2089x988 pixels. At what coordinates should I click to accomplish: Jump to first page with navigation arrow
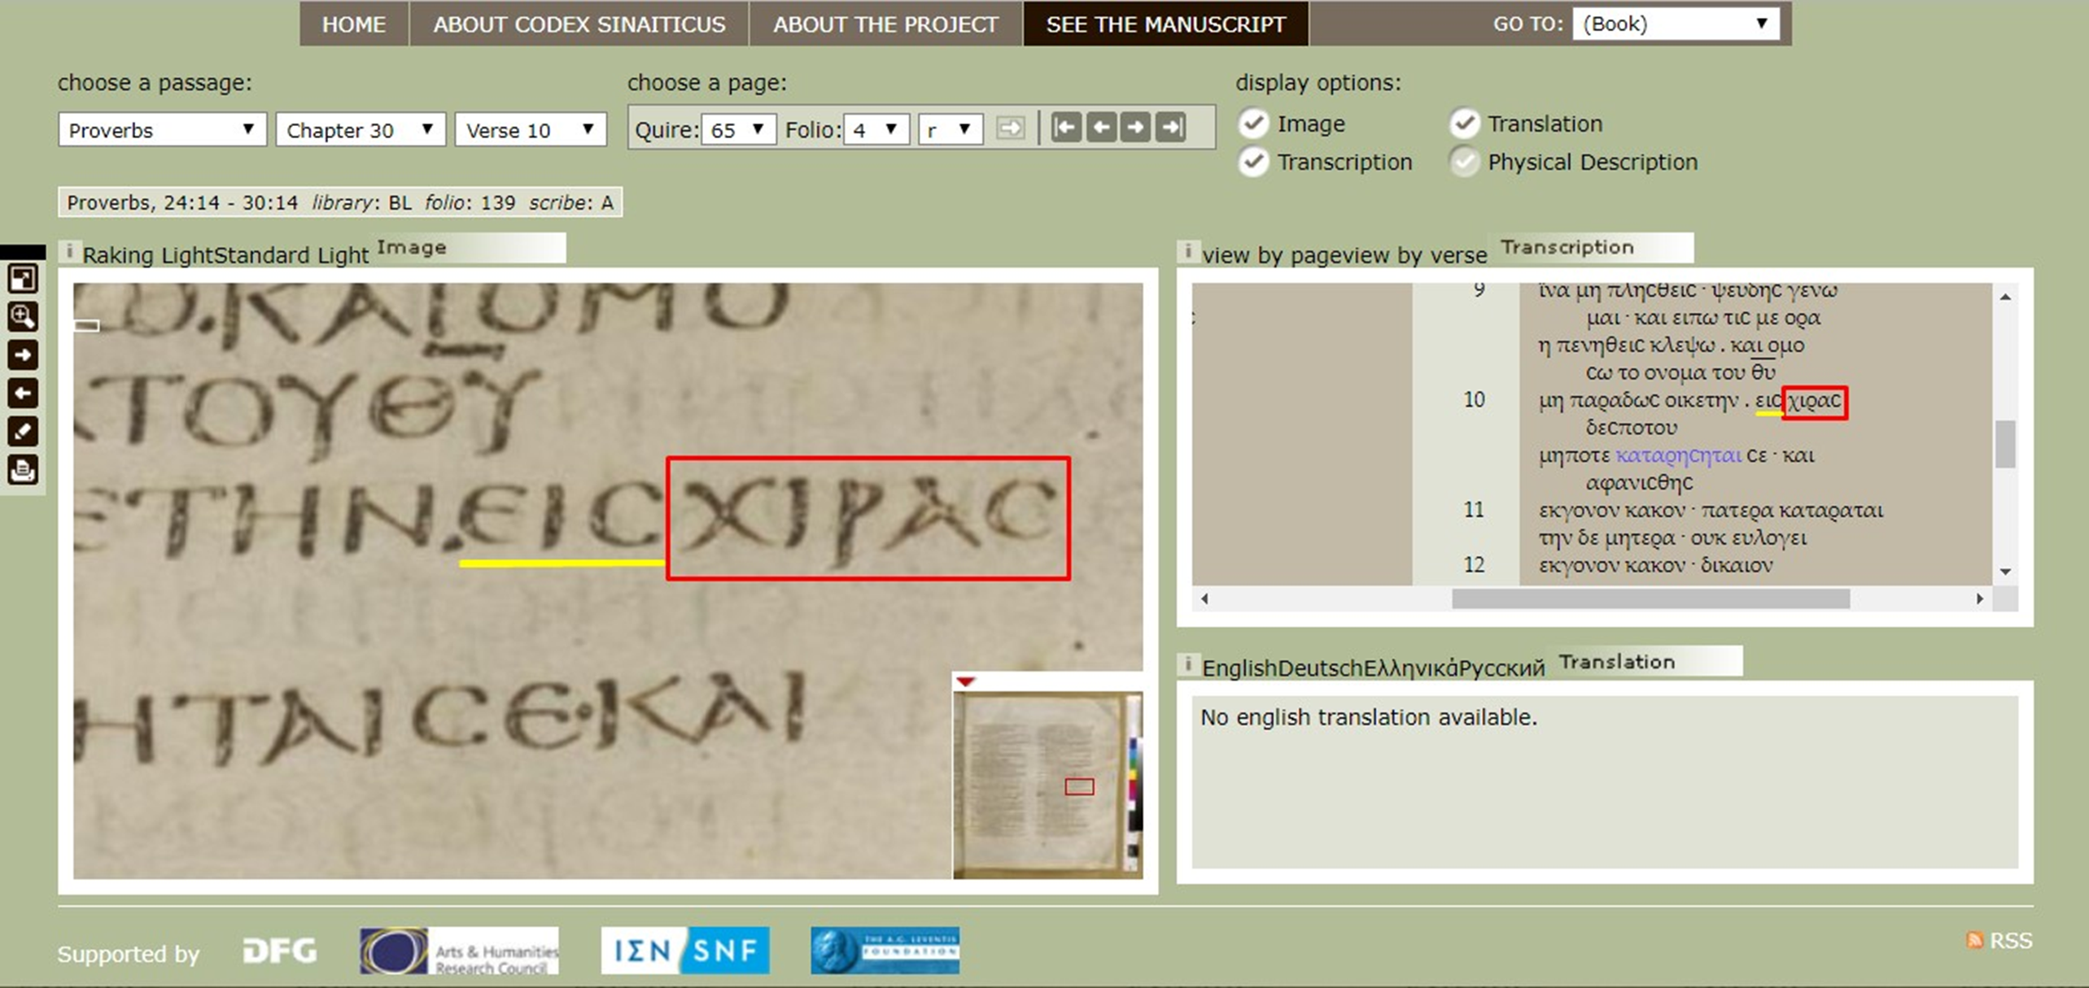[1066, 128]
